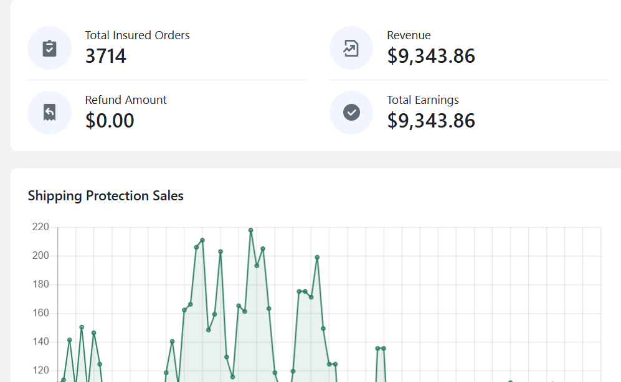621x382 pixels.
Task: Click the 200 y-axis label
Action: click(x=40, y=256)
